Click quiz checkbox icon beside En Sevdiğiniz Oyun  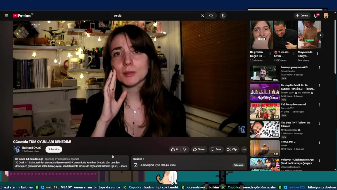[x=136, y=165]
